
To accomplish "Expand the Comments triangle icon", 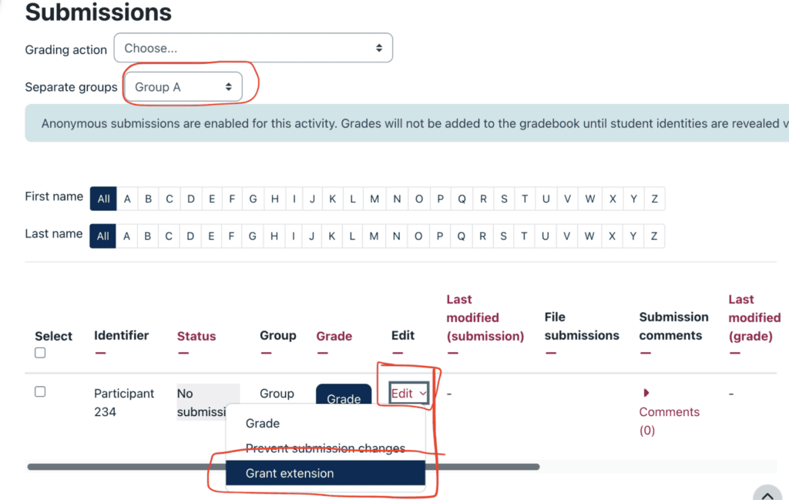I will (646, 393).
